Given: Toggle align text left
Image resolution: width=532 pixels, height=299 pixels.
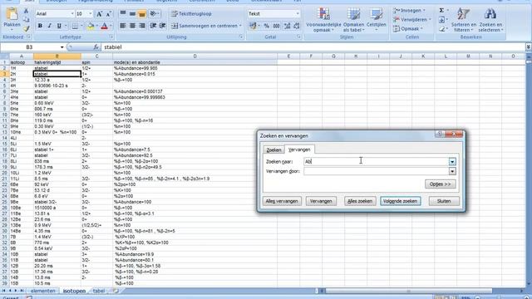Looking at the screenshot, I should coord(123,26).
